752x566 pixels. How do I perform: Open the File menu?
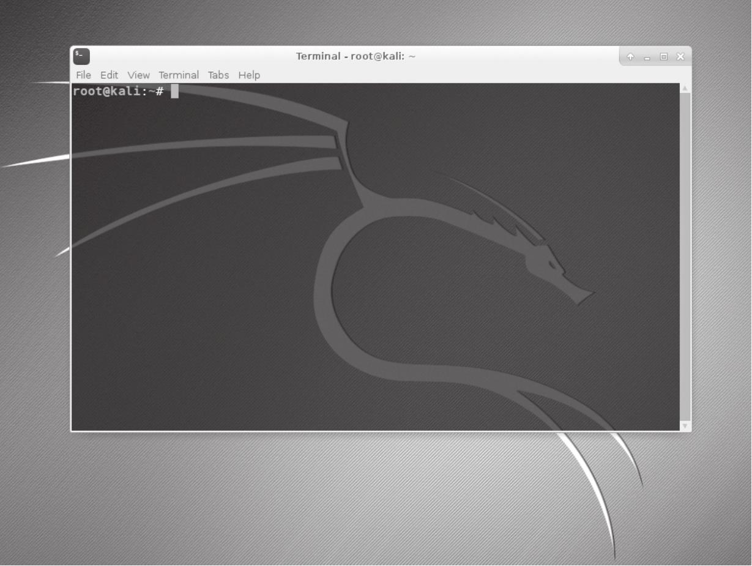click(83, 75)
